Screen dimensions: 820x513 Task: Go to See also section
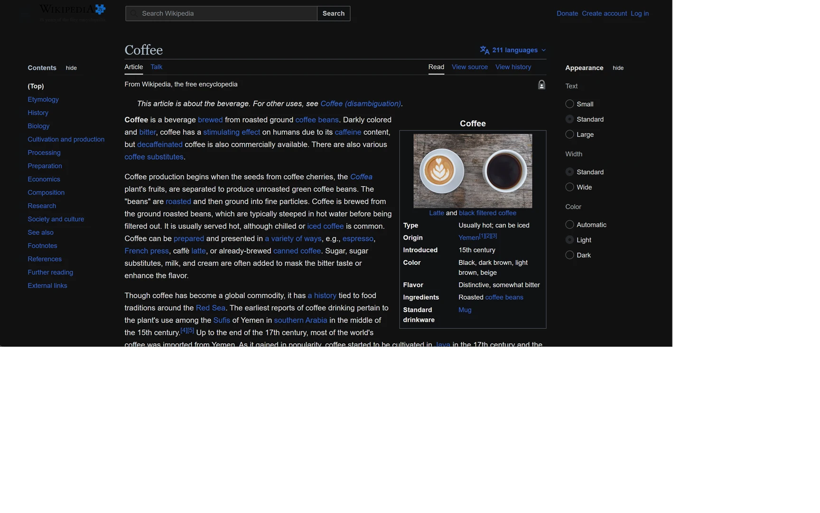(x=40, y=232)
